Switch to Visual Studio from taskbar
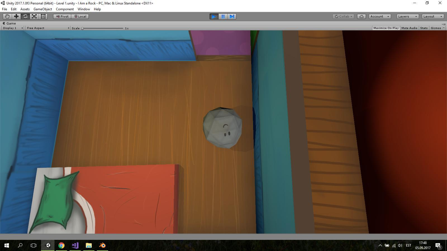The width and height of the screenshot is (447, 251). 75,245
